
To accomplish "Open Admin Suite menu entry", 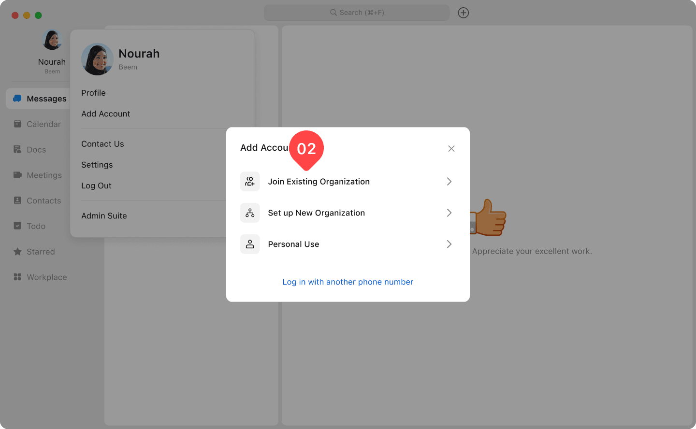I will coord(104,216).
